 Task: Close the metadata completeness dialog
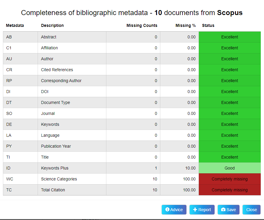251,210
